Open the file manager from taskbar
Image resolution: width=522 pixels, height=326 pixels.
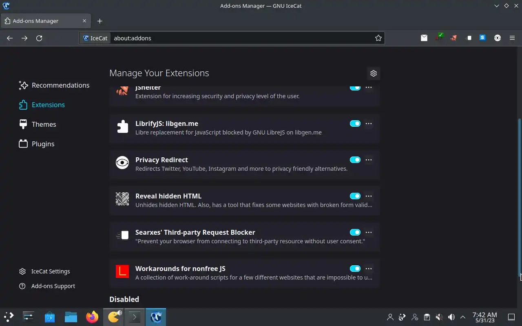tap(71, 317)
